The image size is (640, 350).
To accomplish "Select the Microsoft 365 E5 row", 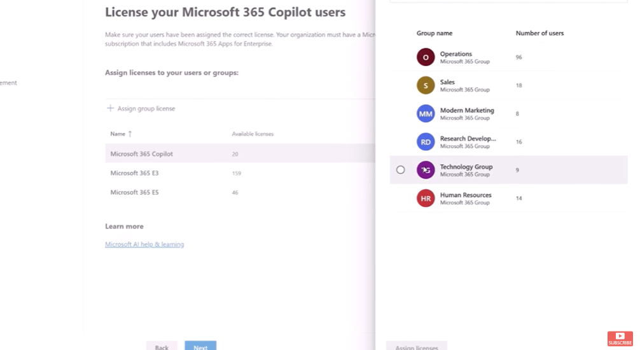I will pyautogui.click(x=240, y=192).
